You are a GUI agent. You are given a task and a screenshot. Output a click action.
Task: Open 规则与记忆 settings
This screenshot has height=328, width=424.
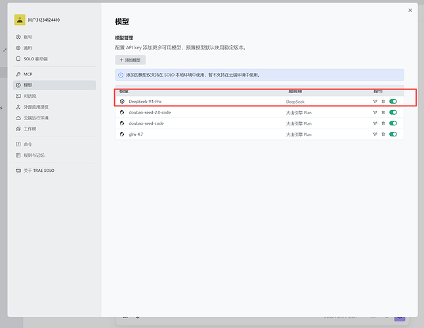54,155
